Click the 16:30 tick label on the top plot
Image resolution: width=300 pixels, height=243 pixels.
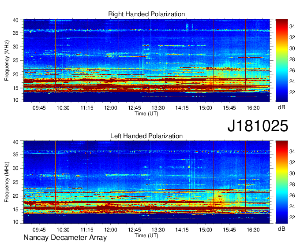pos(253,108)
